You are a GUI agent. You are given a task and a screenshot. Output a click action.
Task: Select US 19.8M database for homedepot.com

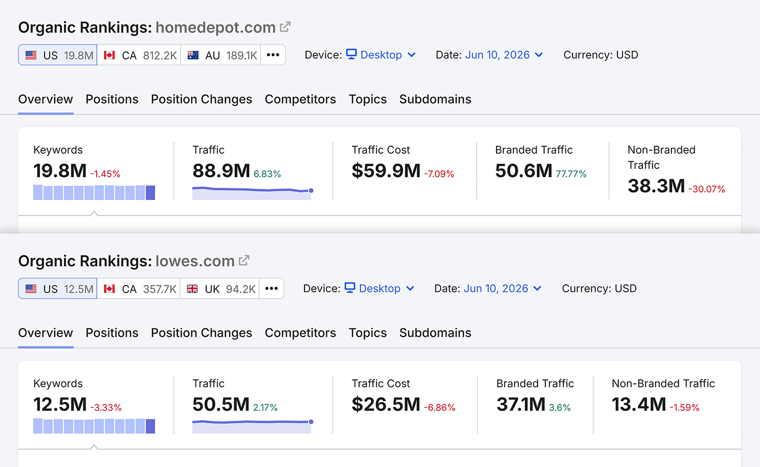point(58,55)
